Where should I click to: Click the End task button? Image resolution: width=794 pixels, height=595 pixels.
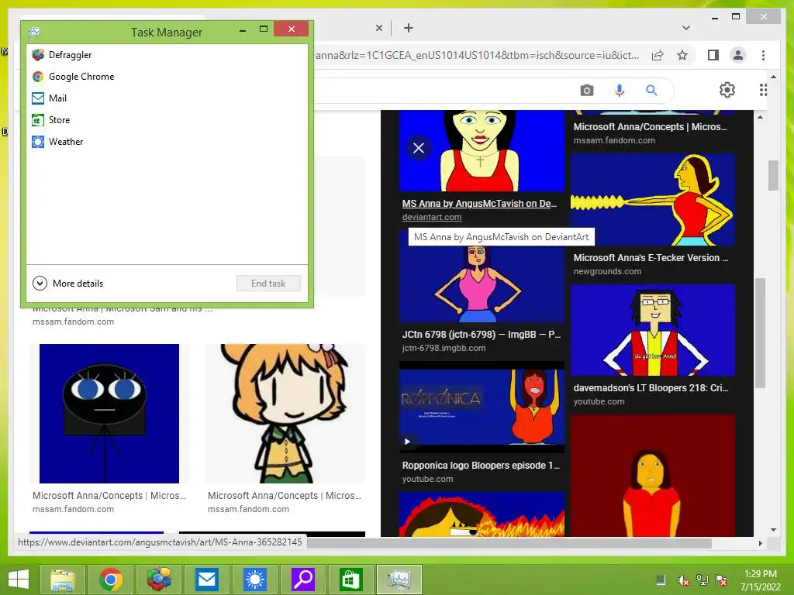[x=268, y=284]
